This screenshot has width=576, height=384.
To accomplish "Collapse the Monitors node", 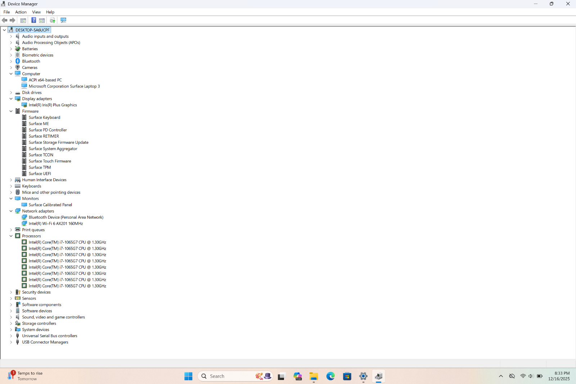I will pos(11,198).
